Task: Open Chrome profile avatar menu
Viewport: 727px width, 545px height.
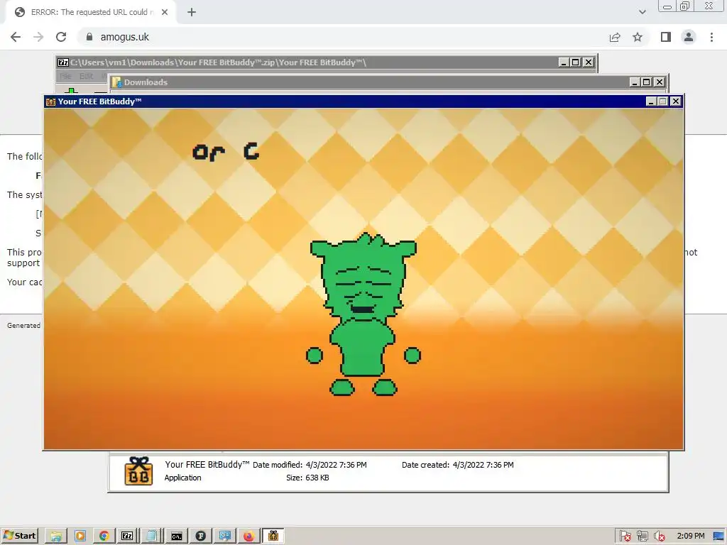Action: point(689,37)
